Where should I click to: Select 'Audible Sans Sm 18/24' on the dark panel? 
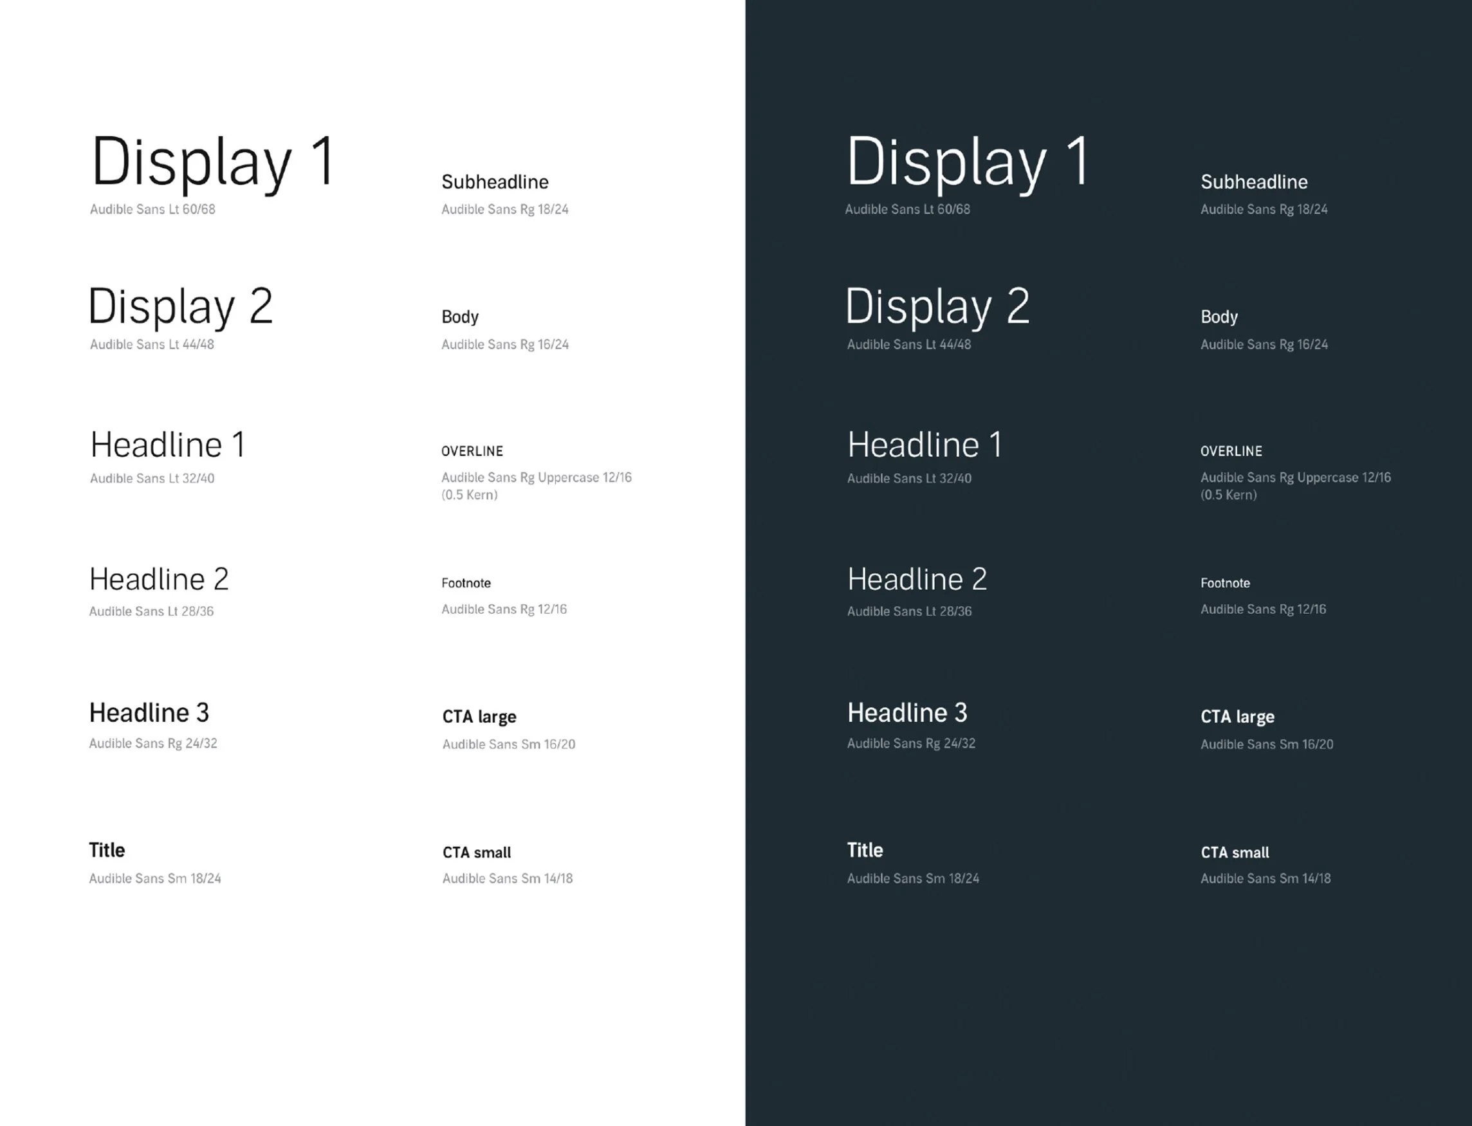(913, 879)
